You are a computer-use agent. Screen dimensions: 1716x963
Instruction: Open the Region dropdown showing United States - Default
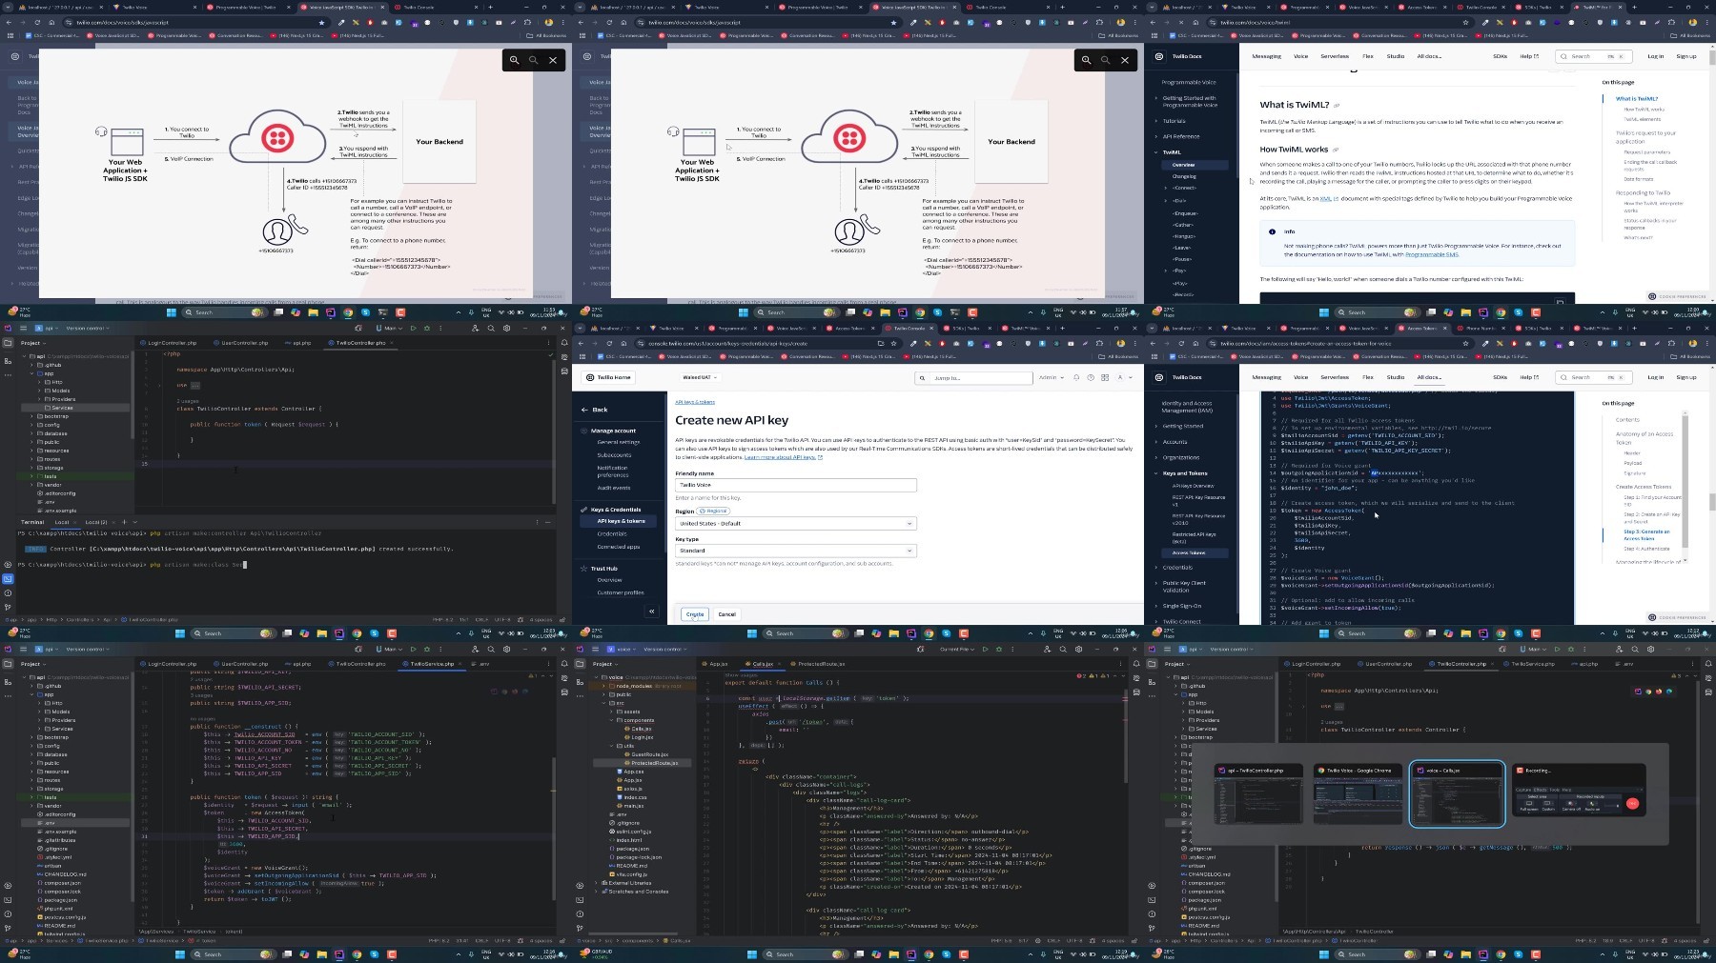[x=796, y=523]
